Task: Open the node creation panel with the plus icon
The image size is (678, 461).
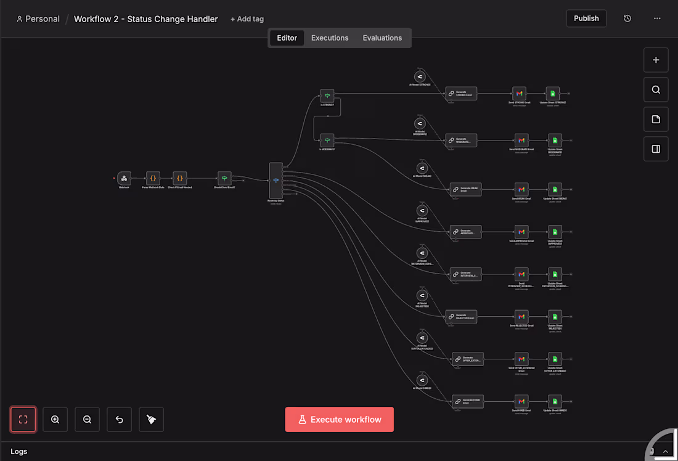Action: [x=656, y=60]
